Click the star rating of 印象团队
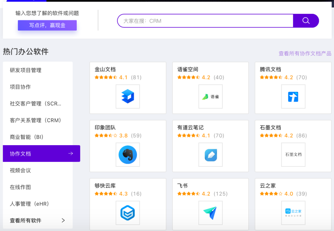This screenshot has height=231, width=334. (x=111, y=136)
